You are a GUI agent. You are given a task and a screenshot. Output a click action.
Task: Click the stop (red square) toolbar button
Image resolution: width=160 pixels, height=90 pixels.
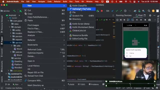pos(102,11)
